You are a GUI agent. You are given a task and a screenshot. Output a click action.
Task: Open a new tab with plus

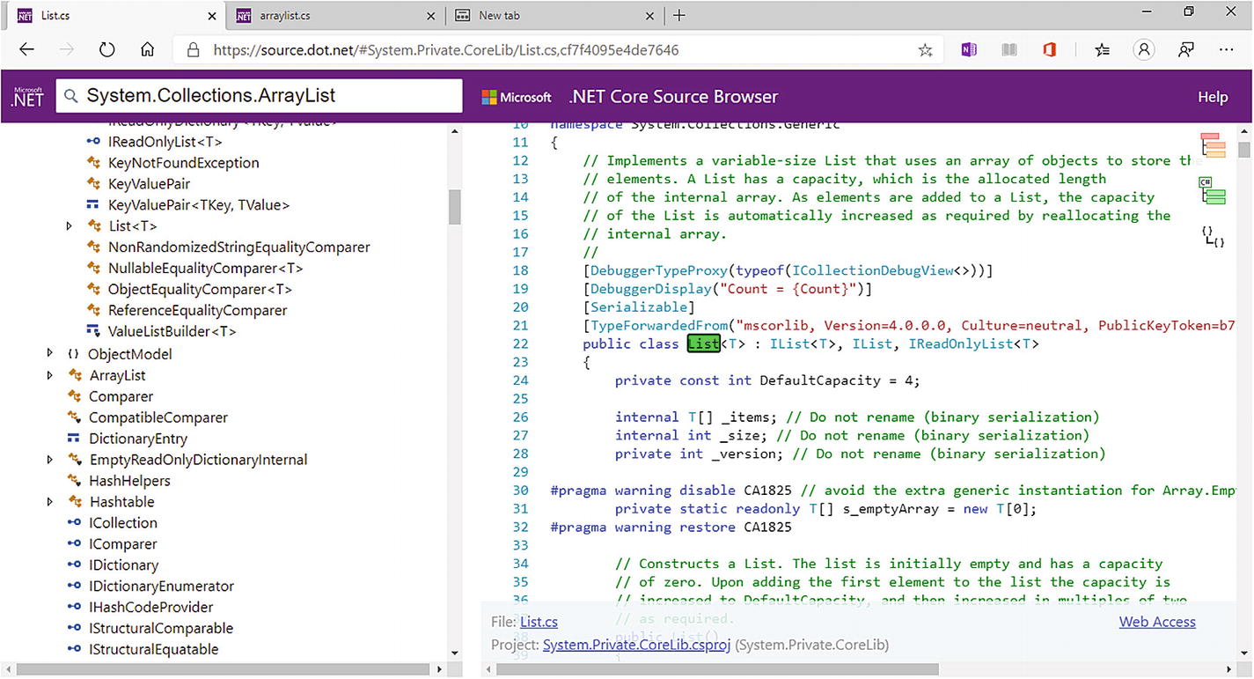click(678, 15)
